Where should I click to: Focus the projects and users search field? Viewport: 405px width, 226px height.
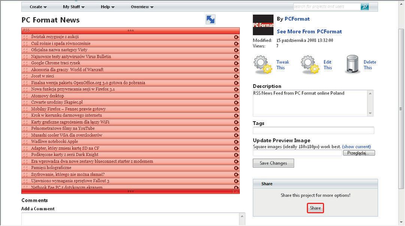click(x=327, y=7)
